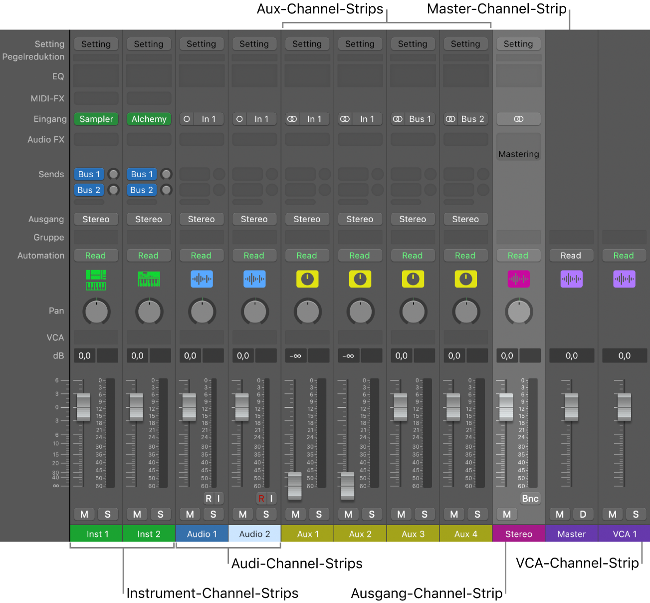Click the Aux 1 dB value field
The width and height of the screenshot is (650, 603).
pos(295,356)
